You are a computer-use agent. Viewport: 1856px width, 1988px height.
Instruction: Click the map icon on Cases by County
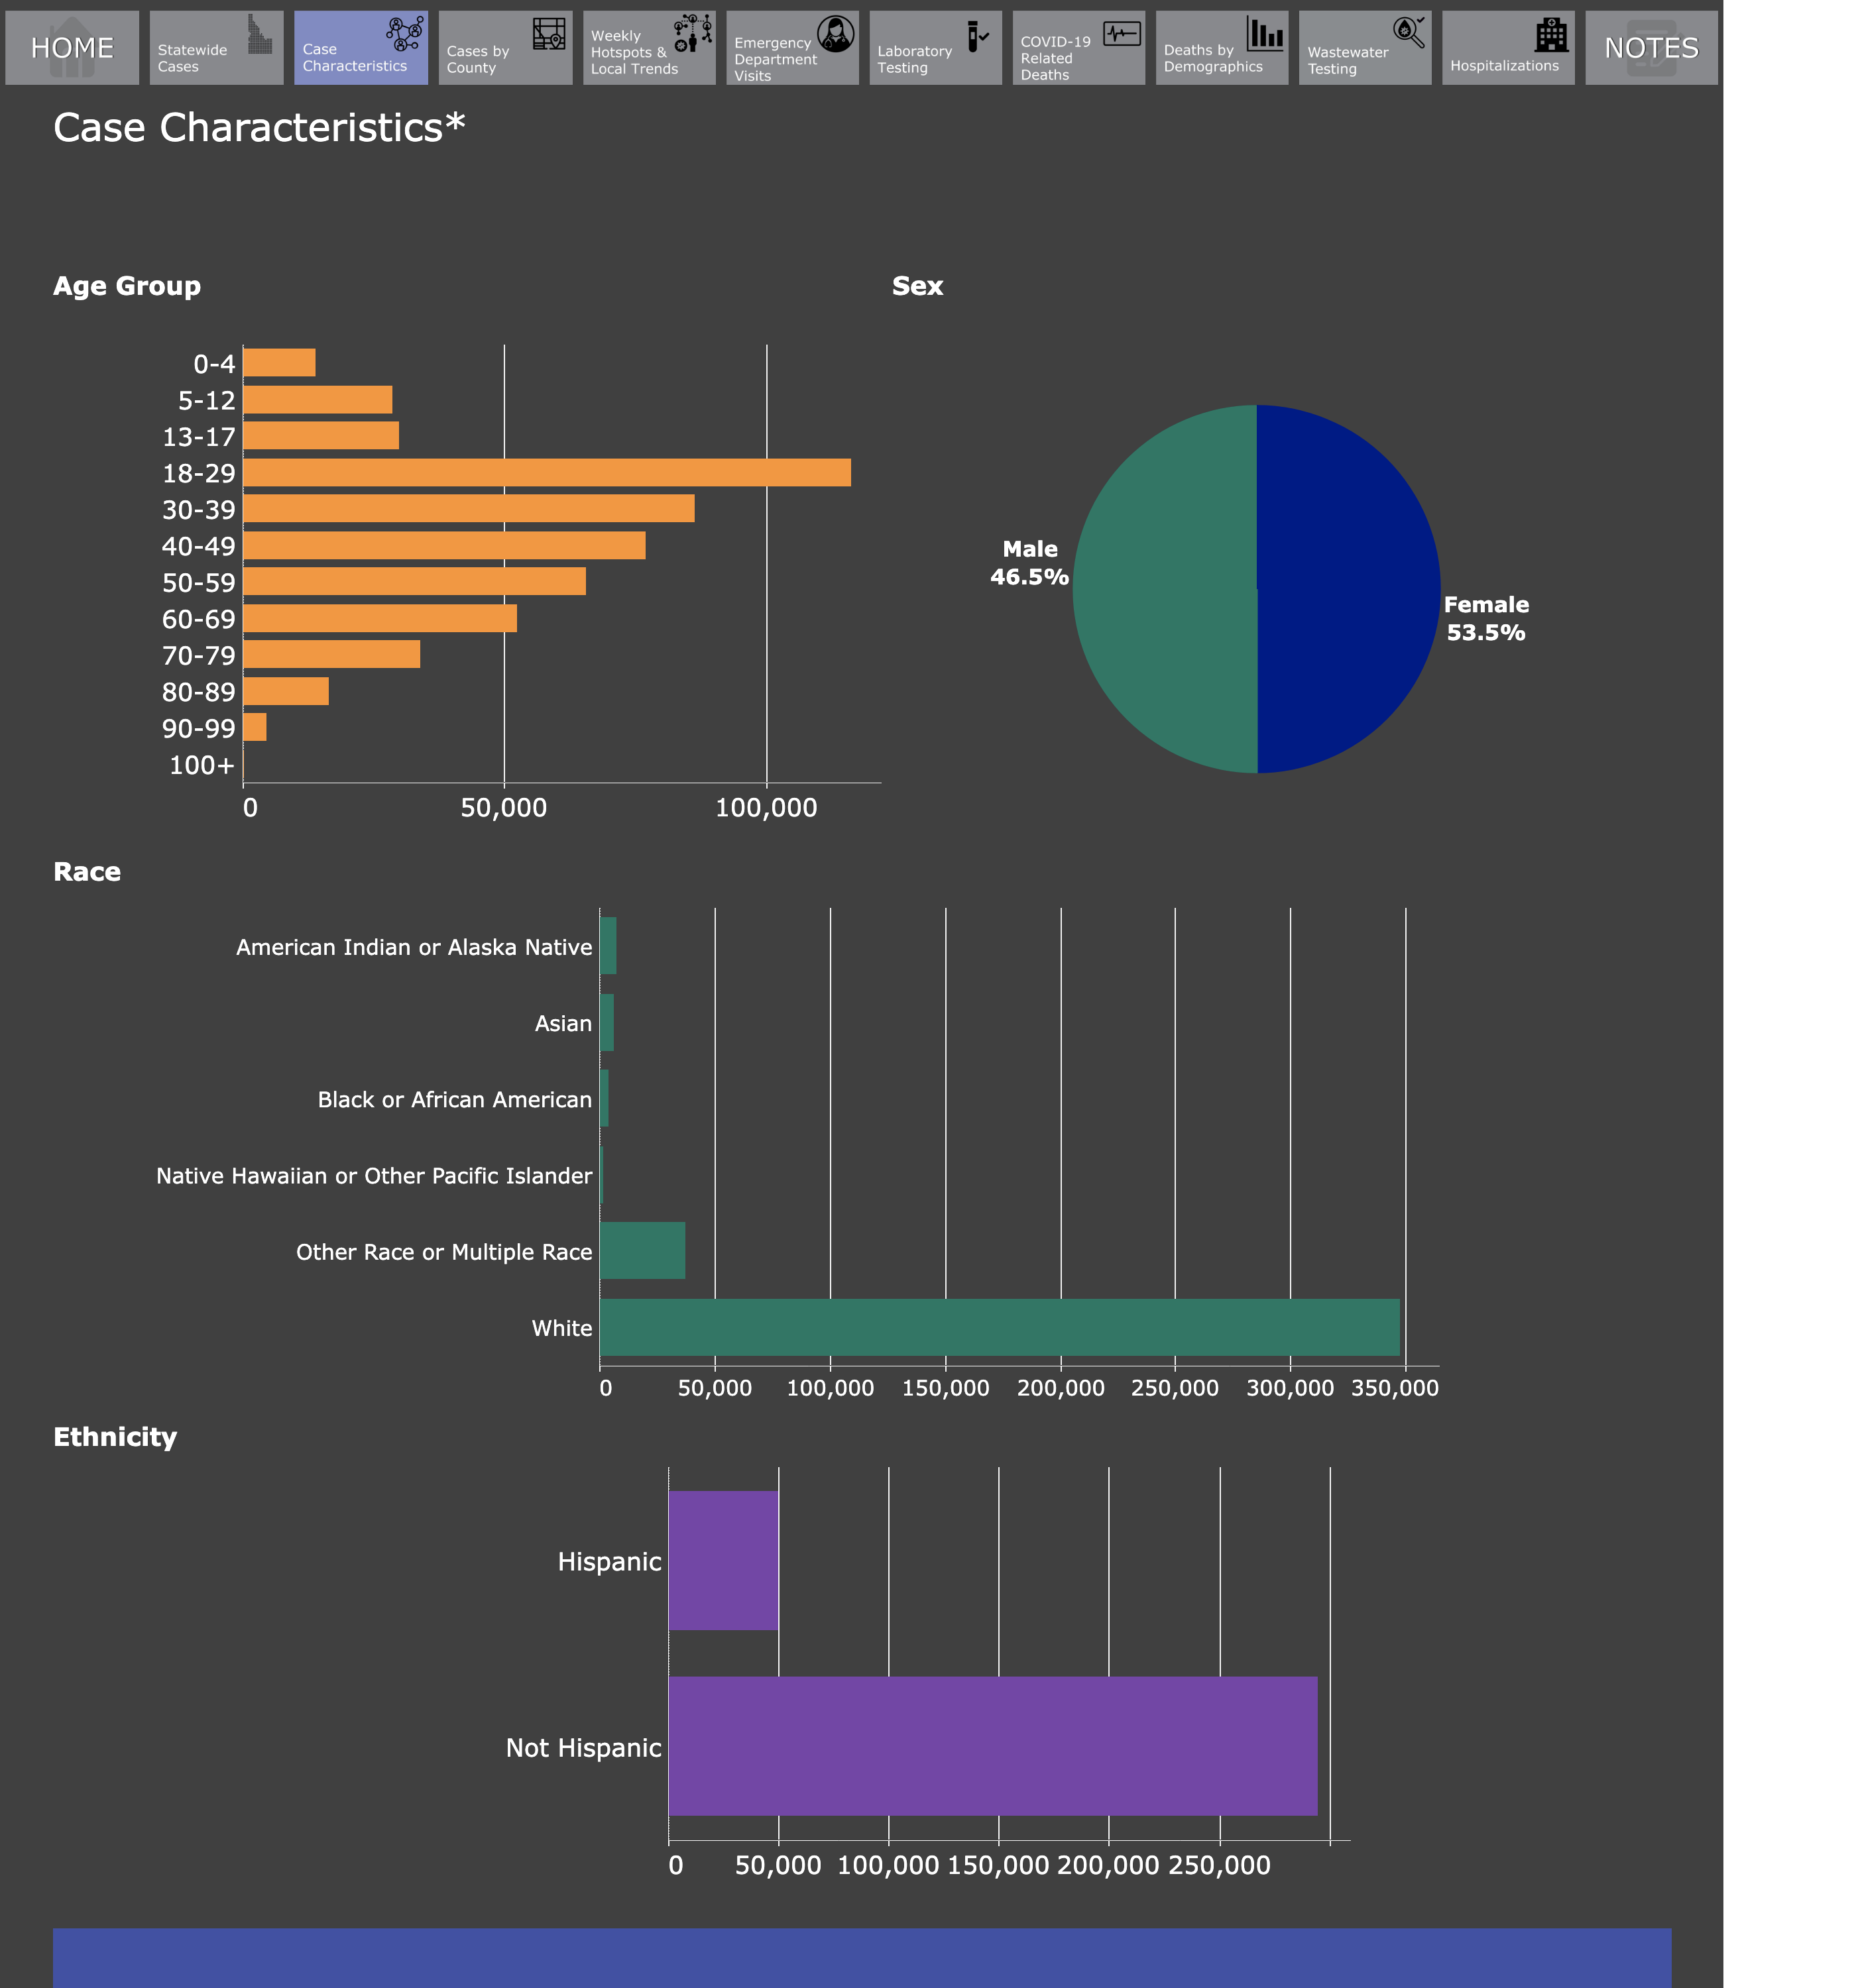(x=548, y=34)
